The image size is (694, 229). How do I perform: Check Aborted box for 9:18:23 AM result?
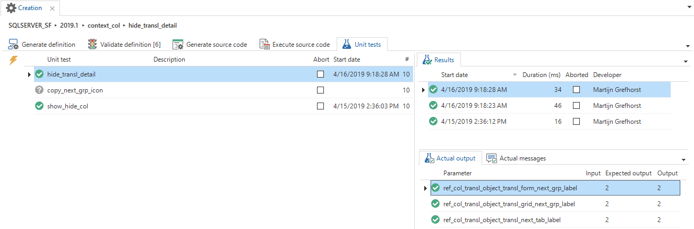click(x=576, y=106)
